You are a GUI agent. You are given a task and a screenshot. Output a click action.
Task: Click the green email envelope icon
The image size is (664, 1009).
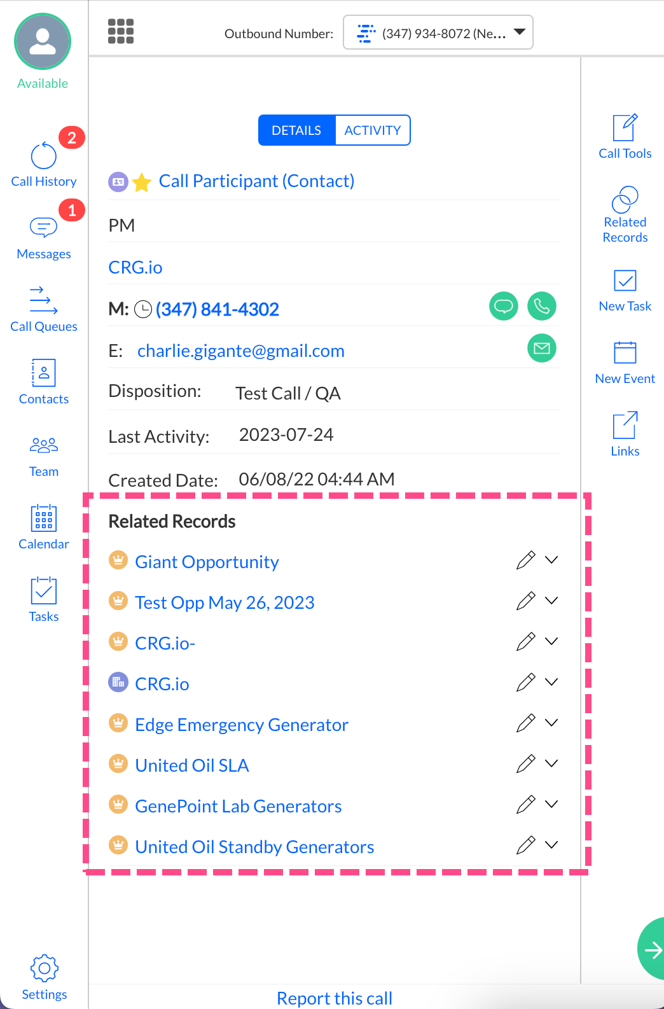[541, 348]
